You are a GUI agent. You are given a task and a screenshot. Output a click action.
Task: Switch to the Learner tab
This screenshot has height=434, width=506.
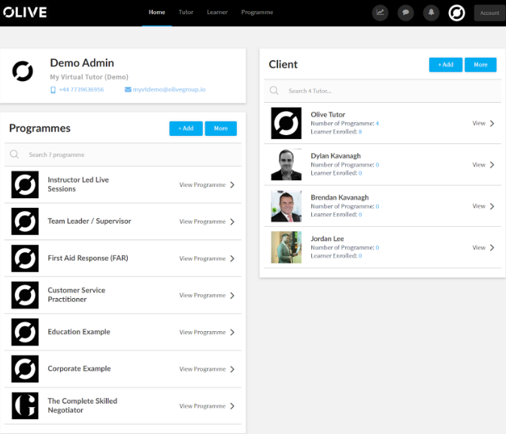click(x=217, y=12)
